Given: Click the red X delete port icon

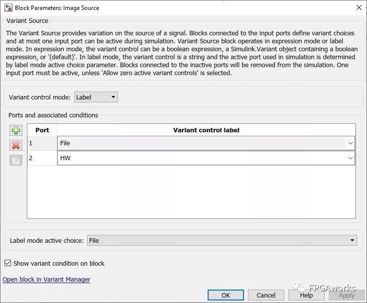Looking at the screenshot, I should click(16, 145).
